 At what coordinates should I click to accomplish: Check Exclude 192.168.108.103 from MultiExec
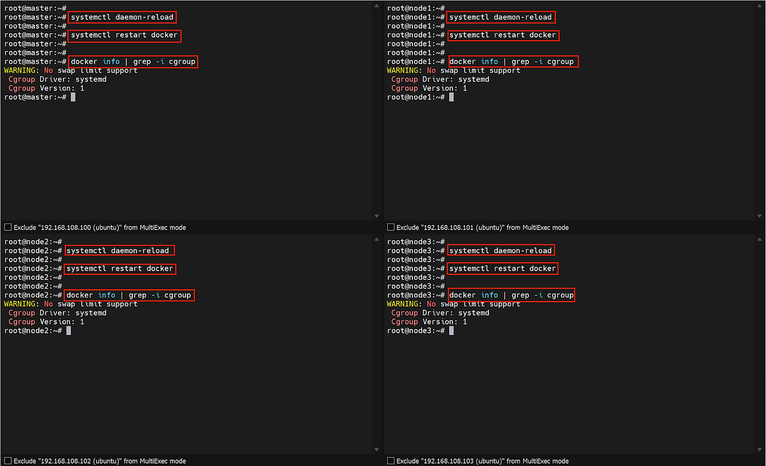(391, 461)
